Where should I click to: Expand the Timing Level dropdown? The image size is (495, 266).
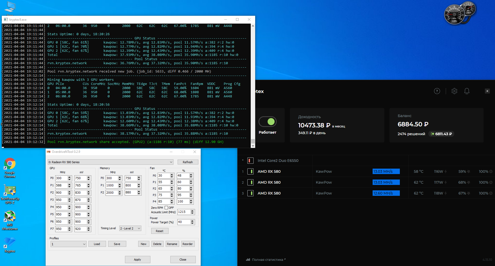(x=130, y=228)
